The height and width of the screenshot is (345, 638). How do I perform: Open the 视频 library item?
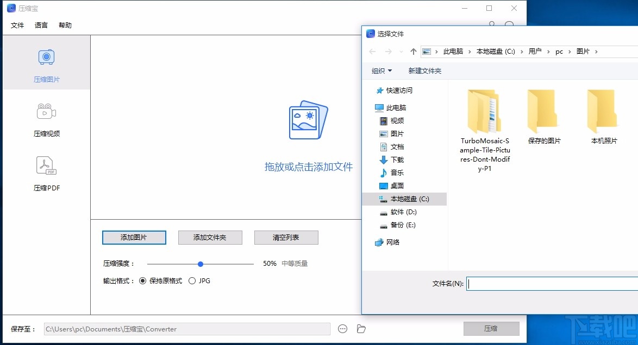click(x=392, y=120)
